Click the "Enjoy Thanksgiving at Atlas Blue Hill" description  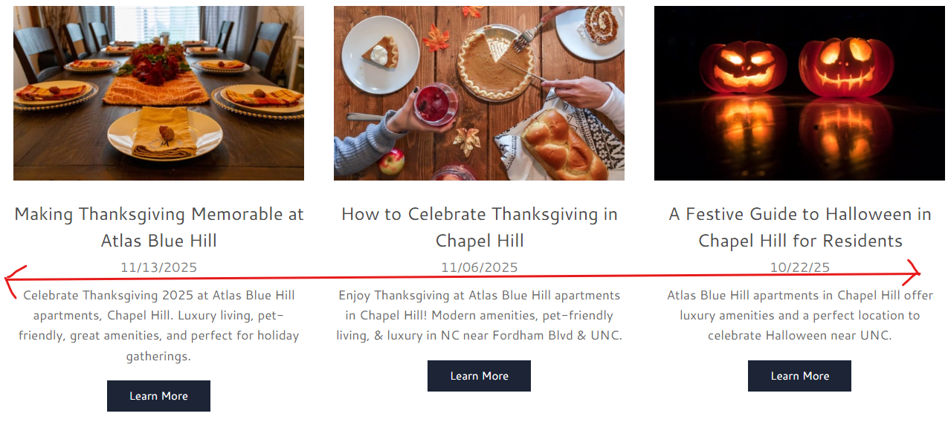click(x=479, y=315)
